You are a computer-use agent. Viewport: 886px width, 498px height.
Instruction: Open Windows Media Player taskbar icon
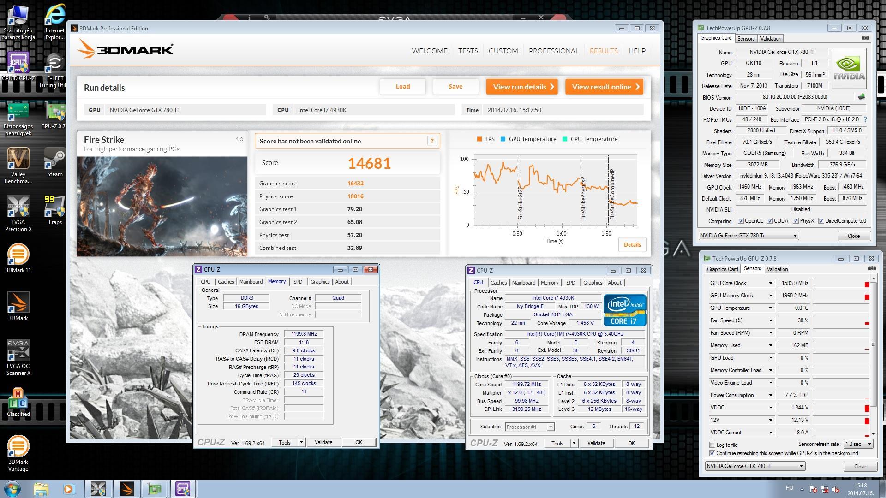tap(69, 489)
